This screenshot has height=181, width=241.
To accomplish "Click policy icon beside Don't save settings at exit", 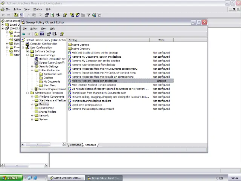I will pos(70,105).
